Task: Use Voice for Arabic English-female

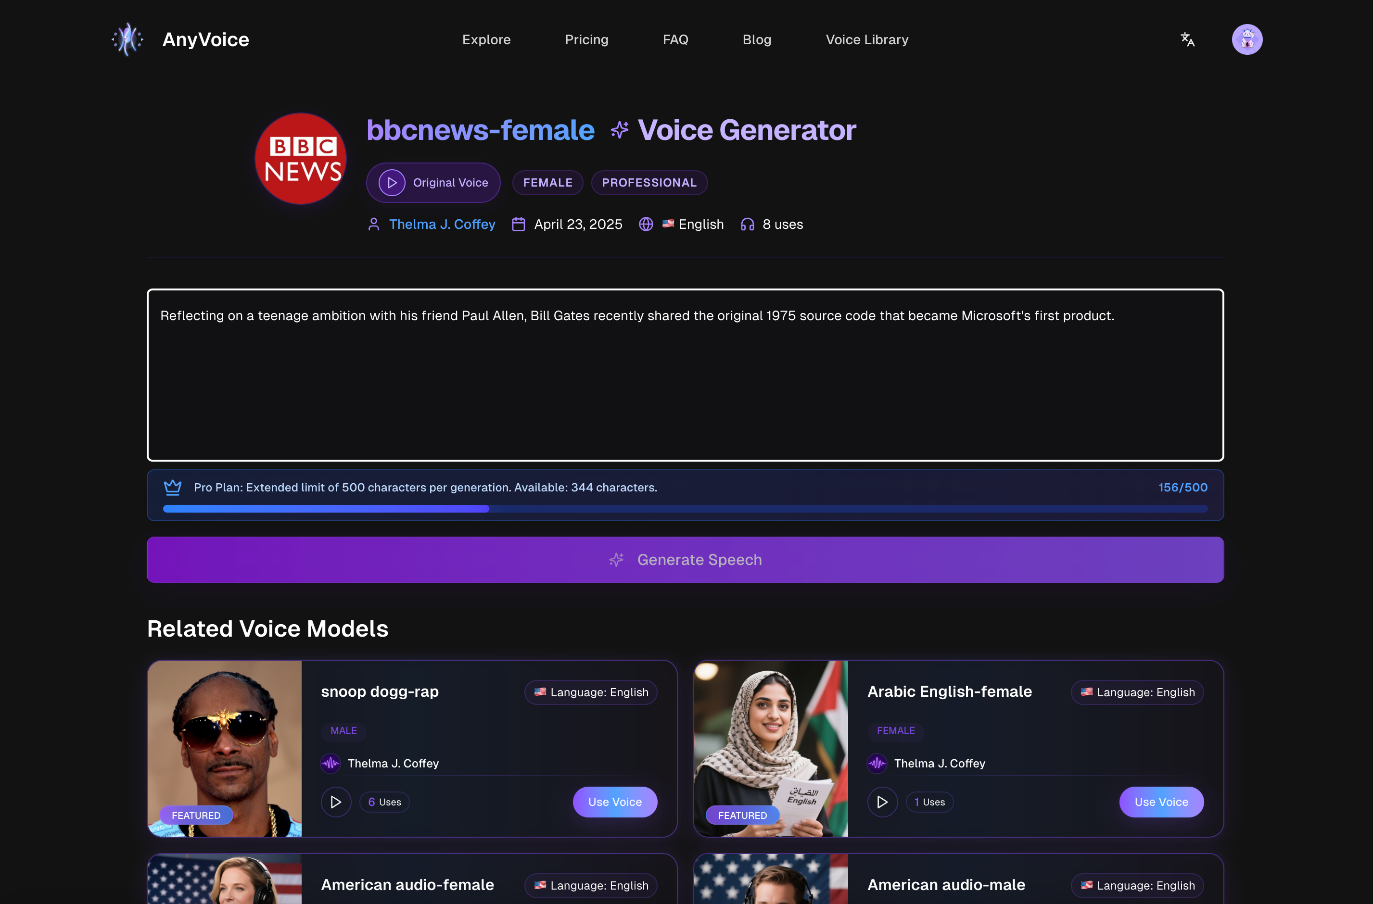Action: (1161, 802)
